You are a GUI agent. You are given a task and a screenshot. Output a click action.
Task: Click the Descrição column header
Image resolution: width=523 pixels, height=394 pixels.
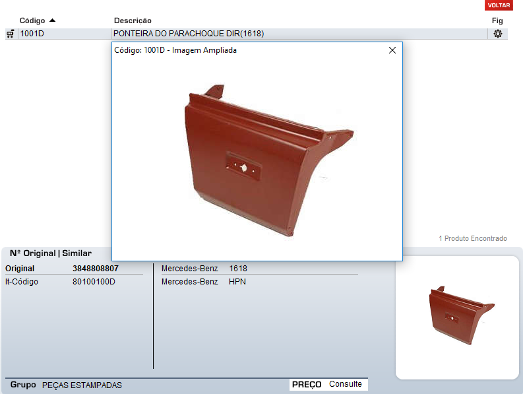tap(133, 20)
